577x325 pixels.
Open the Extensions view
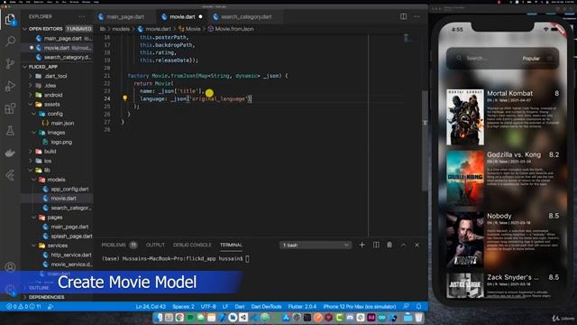(x=10, y=108)
